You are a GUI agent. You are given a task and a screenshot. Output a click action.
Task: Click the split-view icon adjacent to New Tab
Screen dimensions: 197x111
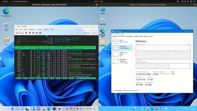[x=26, y=33]
